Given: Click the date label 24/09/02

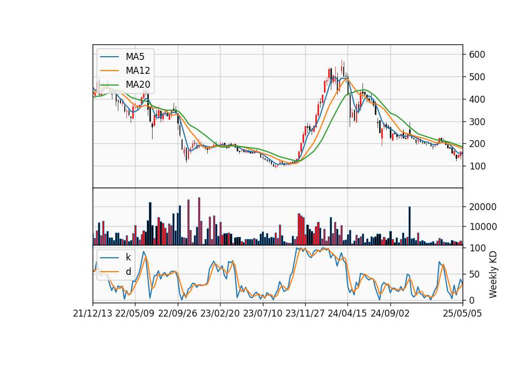Looking at the screenshot, I should coord(390,313).
